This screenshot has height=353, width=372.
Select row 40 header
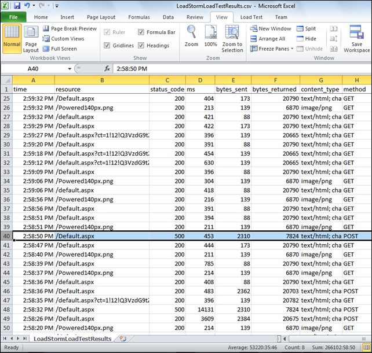(x=6, y=236)
